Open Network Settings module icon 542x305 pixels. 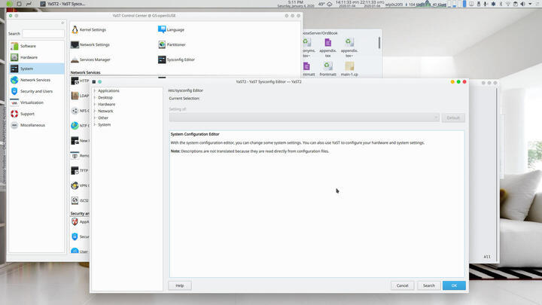[75, 44]
